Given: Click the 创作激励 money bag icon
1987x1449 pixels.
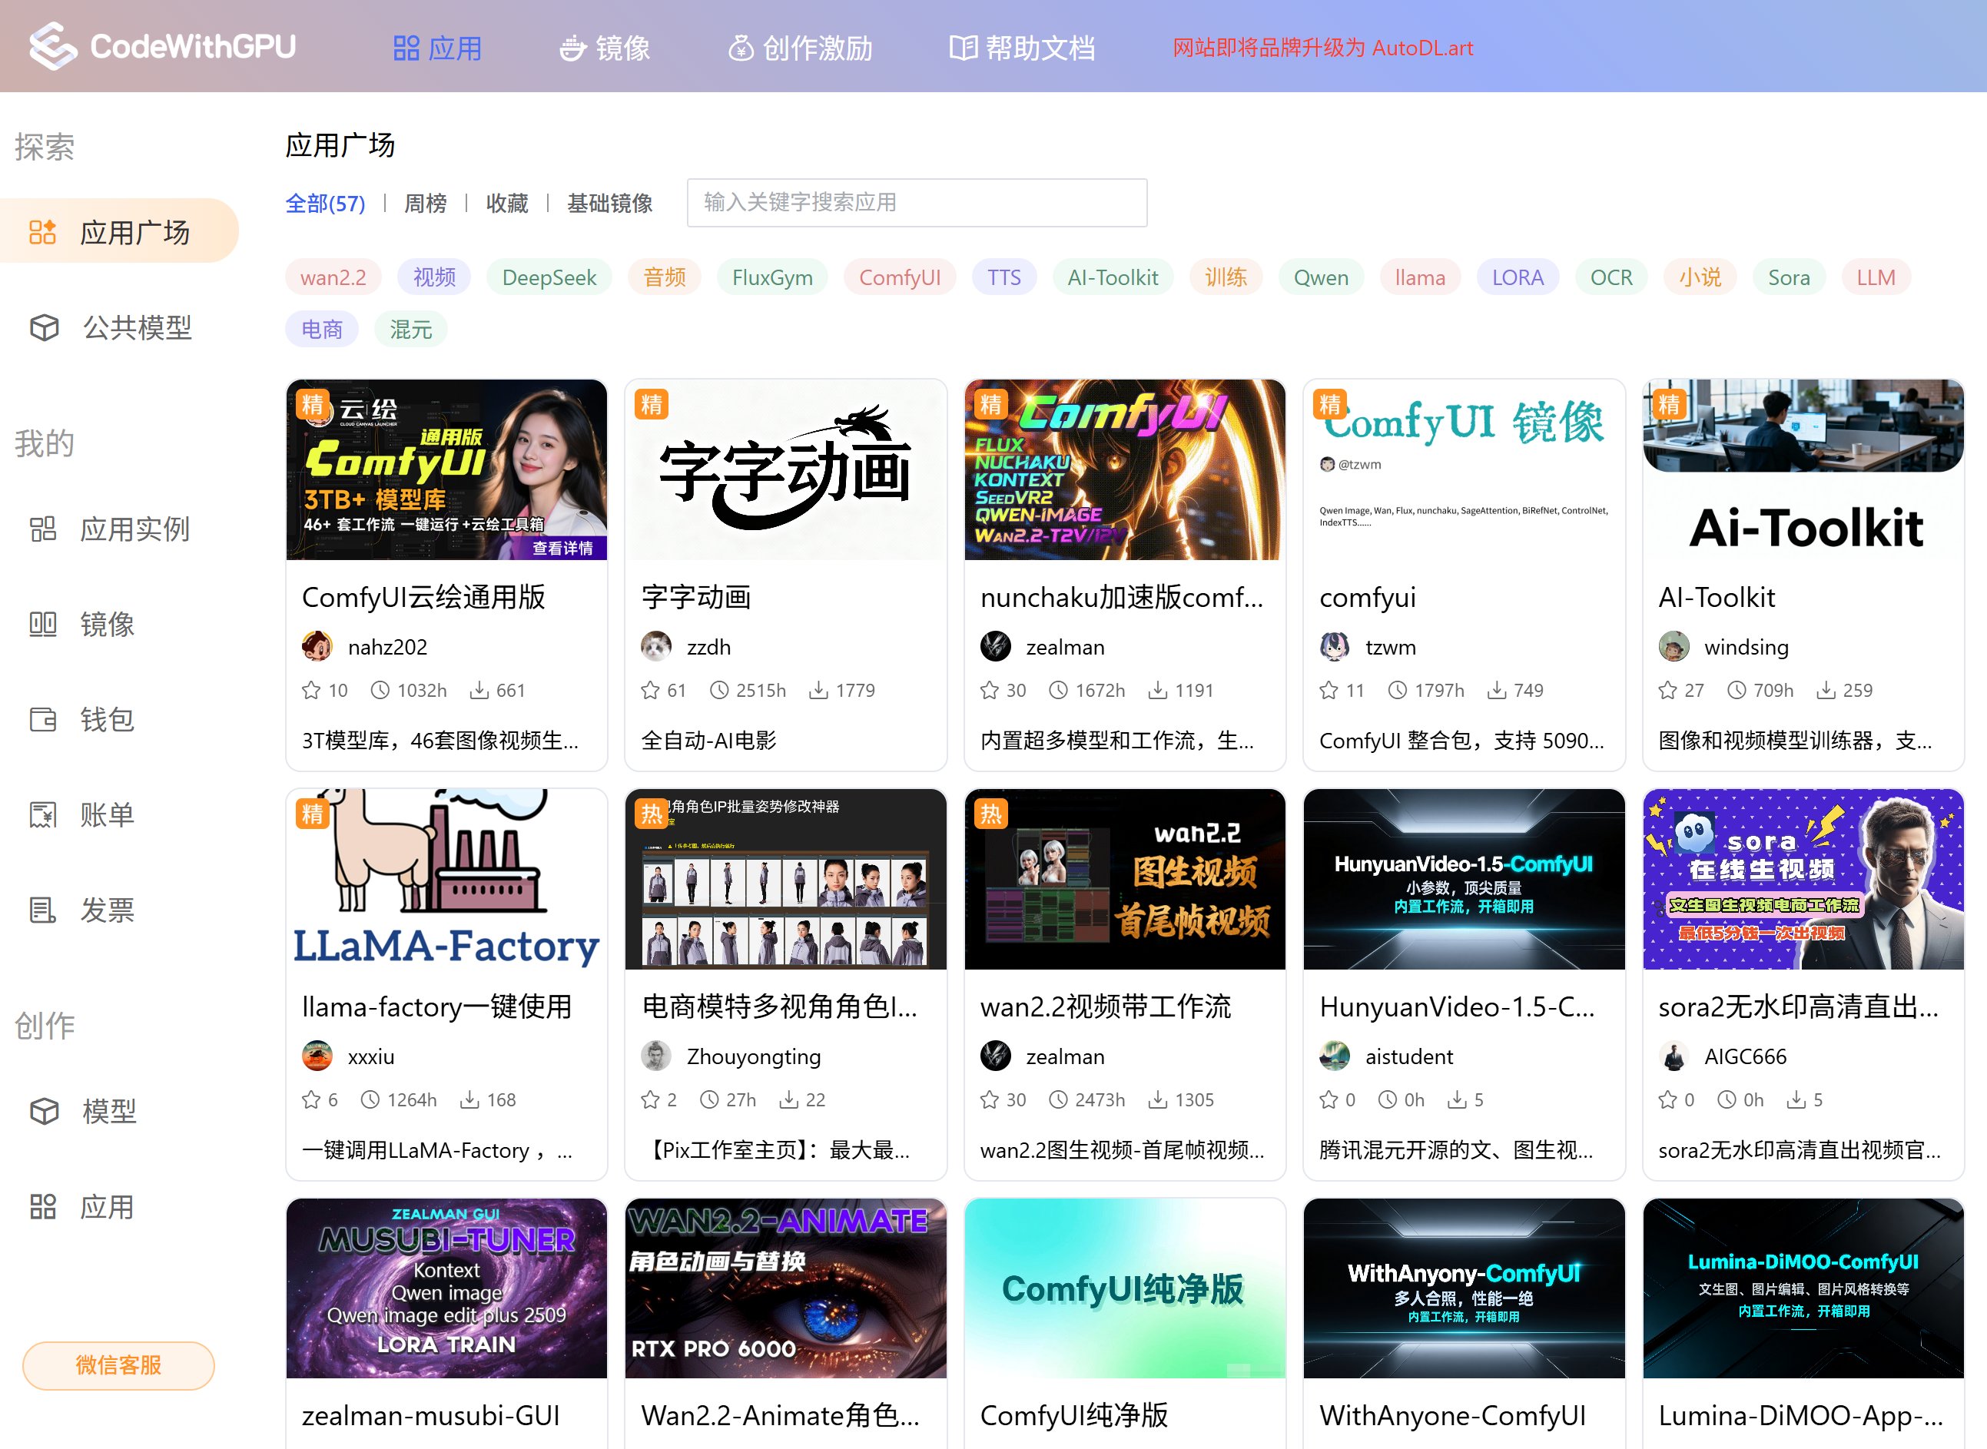Looking at the screenshot, I should (x=741, y=48).
